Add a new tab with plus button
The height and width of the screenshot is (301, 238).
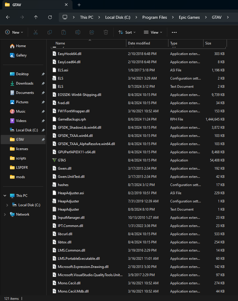pyautogui.click(x=79, y=5)
